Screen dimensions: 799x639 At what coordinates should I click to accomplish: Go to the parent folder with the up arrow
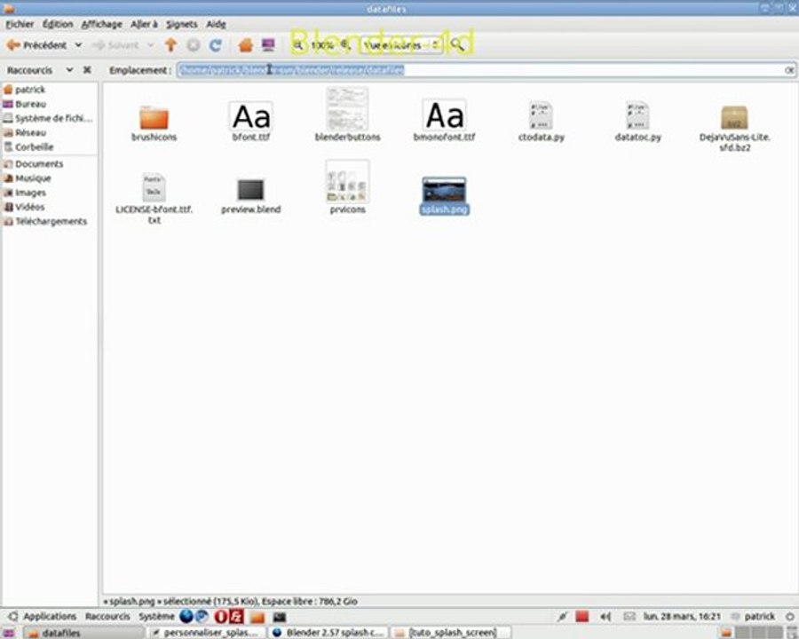point(170,45)
